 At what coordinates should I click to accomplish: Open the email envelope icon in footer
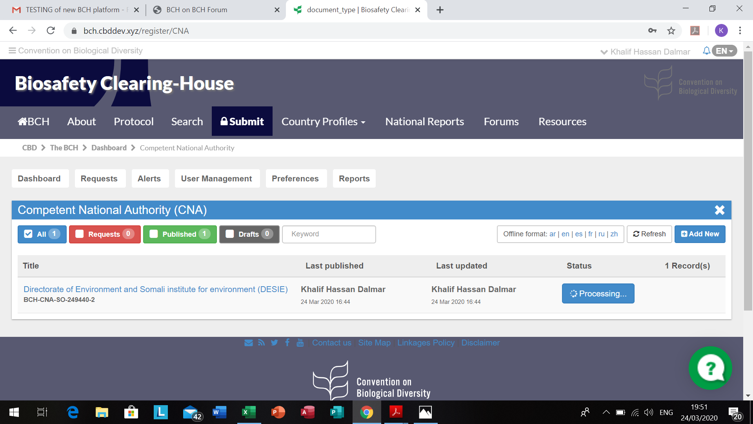pos(248,343)
